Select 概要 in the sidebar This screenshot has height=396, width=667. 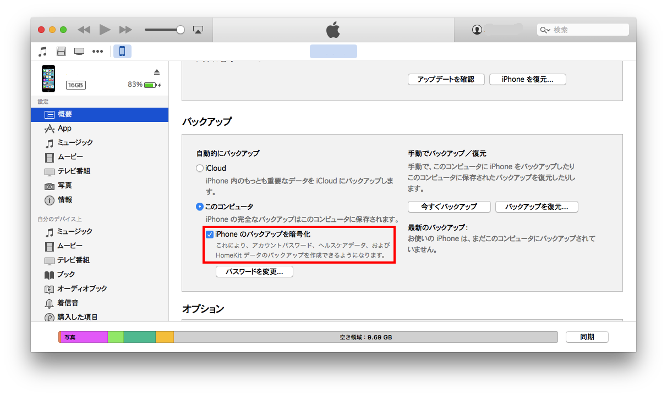(x=100, y=114)
